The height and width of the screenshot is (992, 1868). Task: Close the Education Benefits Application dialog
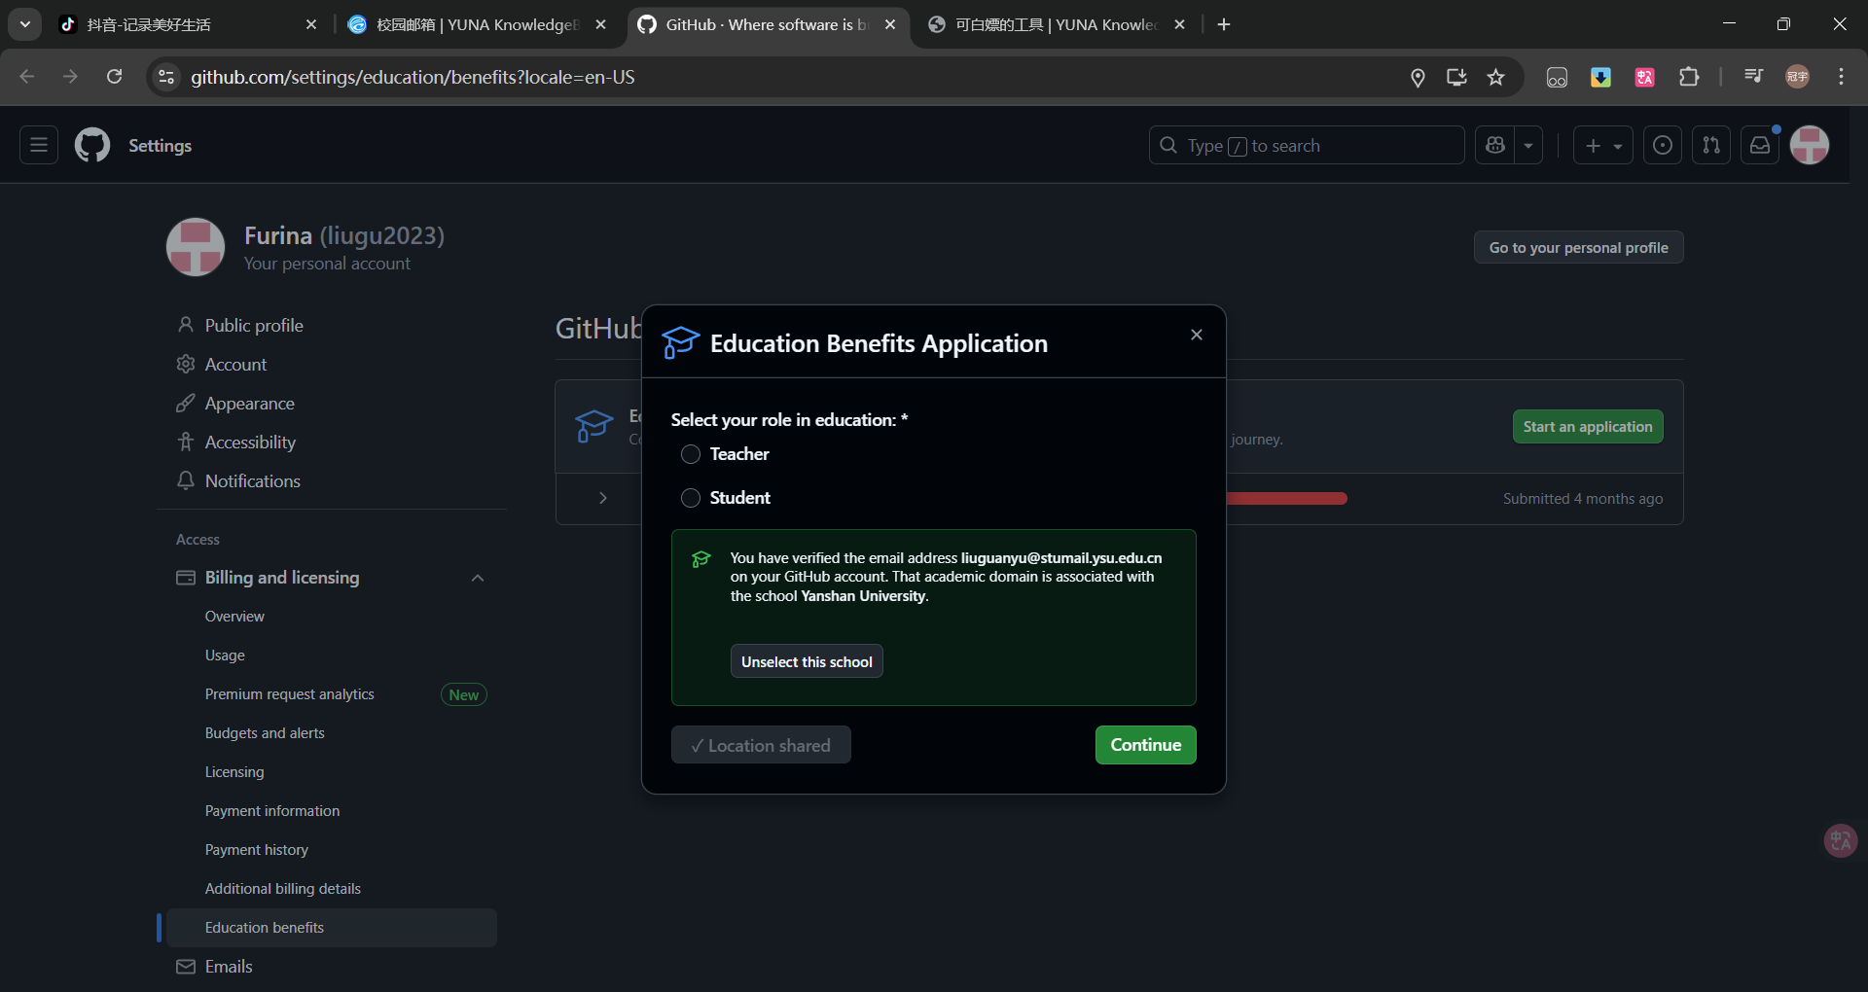point(1197,335)
